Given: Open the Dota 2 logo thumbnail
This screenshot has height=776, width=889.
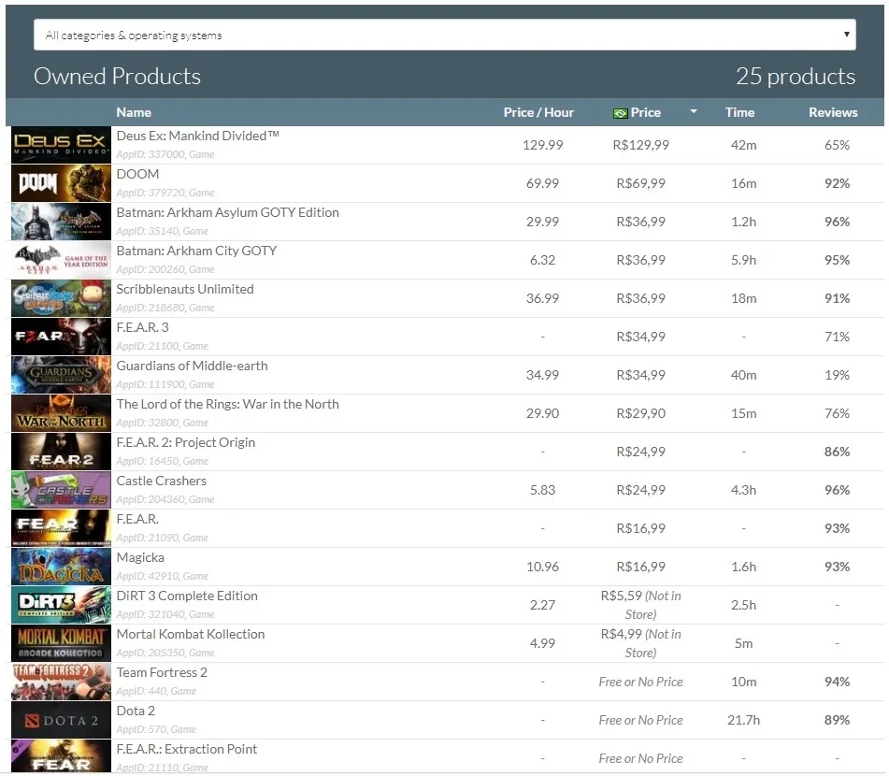Looking at the screenshot, I should click(62, 720).
